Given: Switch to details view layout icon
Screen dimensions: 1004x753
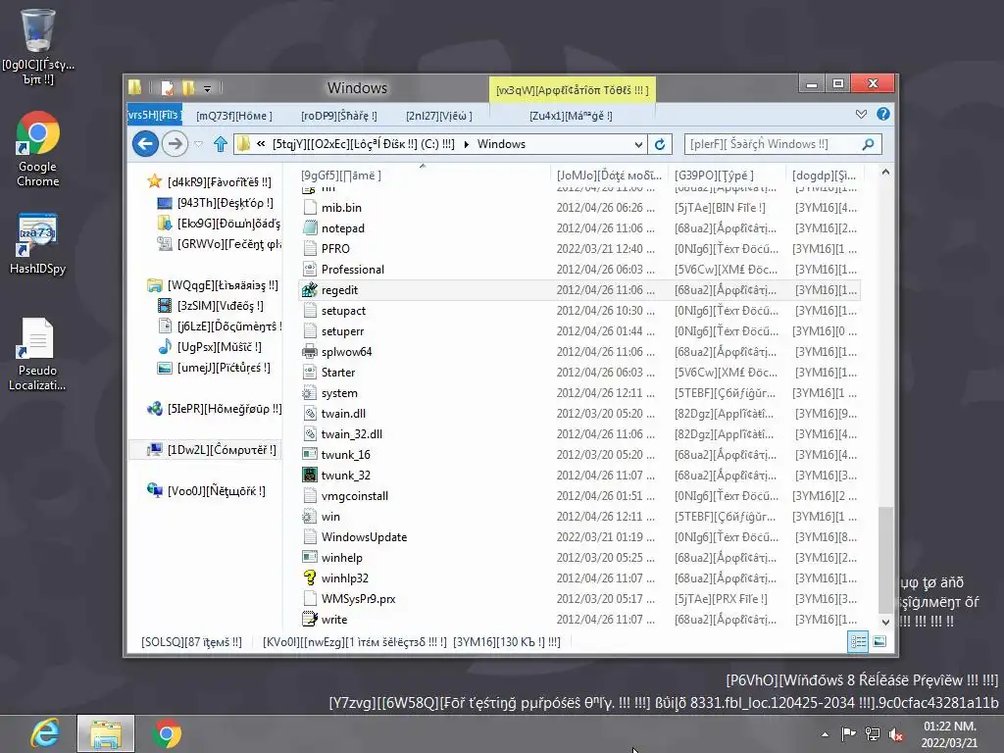Looking at the screenshot, I should coord(857,641).
